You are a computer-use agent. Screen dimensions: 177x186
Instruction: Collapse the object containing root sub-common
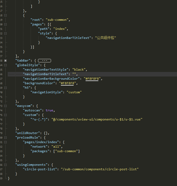(x=5, y=15)
